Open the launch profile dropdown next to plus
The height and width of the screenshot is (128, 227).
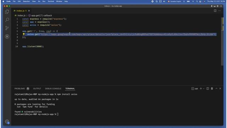click(204, 89)
